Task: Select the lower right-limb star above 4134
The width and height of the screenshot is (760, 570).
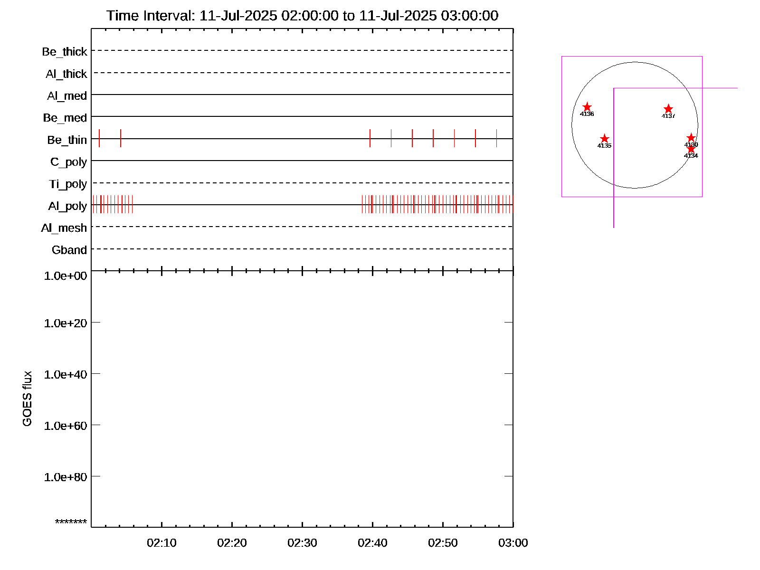Action: (x=691, y=149)
